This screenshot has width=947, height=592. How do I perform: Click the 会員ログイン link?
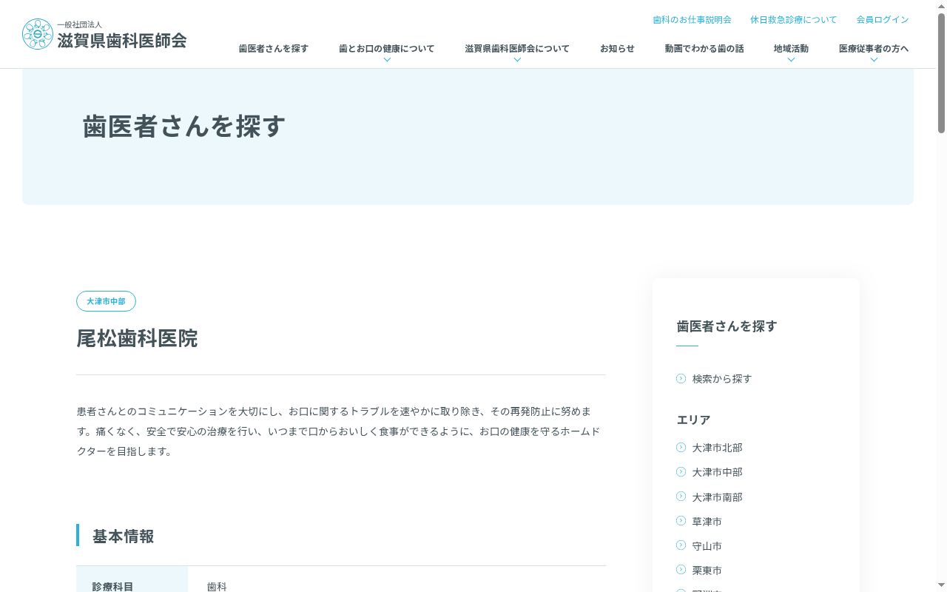(883, 20)
